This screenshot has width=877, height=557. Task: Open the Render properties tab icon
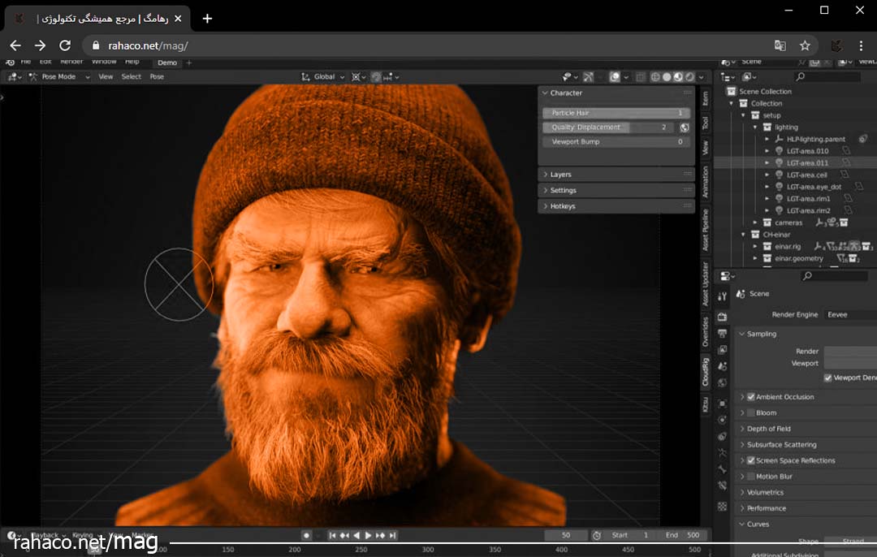click(722, 317)
